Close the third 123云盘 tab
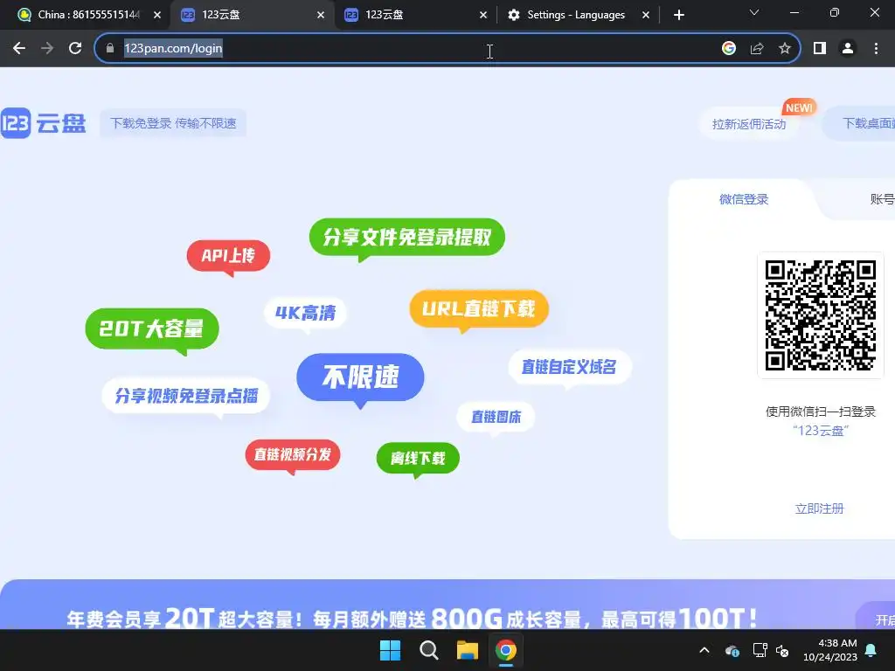 tap(483, 15)
